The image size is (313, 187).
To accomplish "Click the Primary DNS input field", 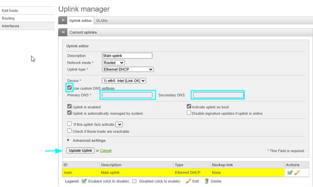I will point(128,95).
